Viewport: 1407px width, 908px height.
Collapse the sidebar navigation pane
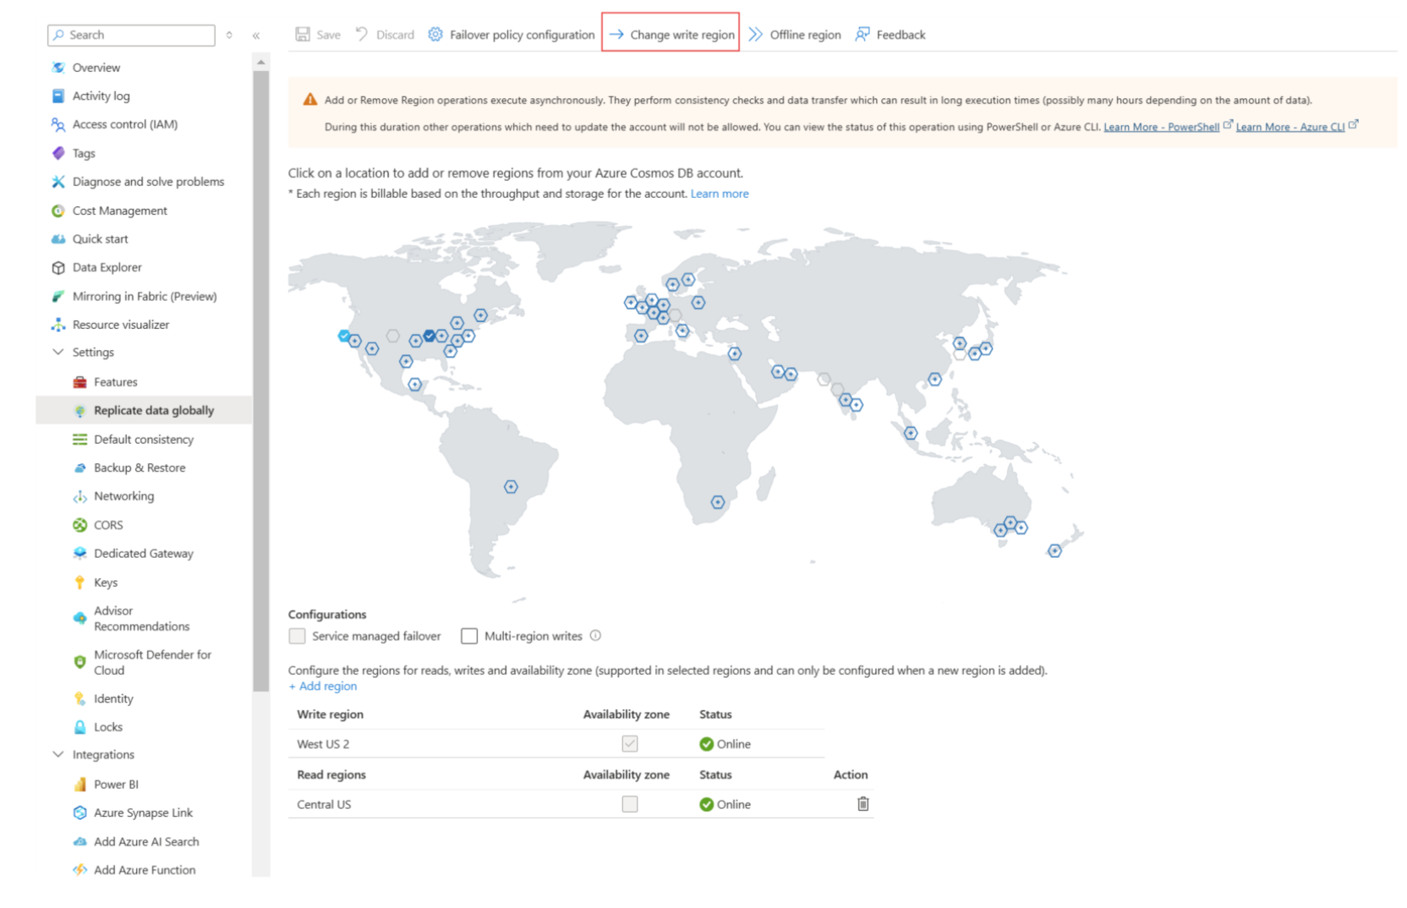click(256, 36)
